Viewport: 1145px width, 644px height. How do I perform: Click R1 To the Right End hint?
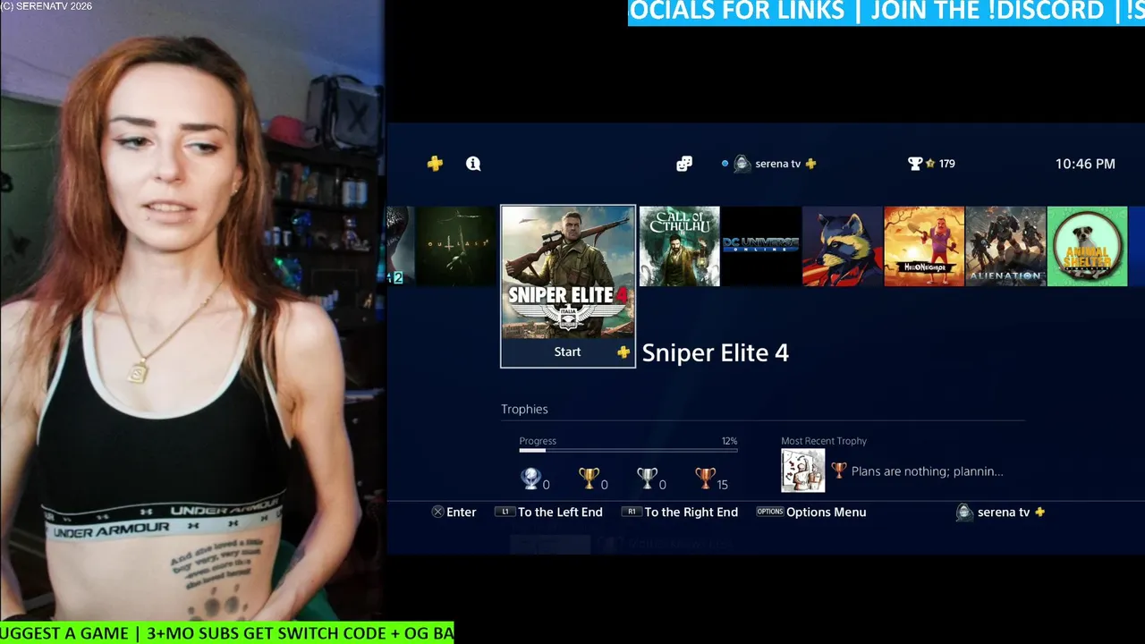pyautogui.click(x=679, y=513)
